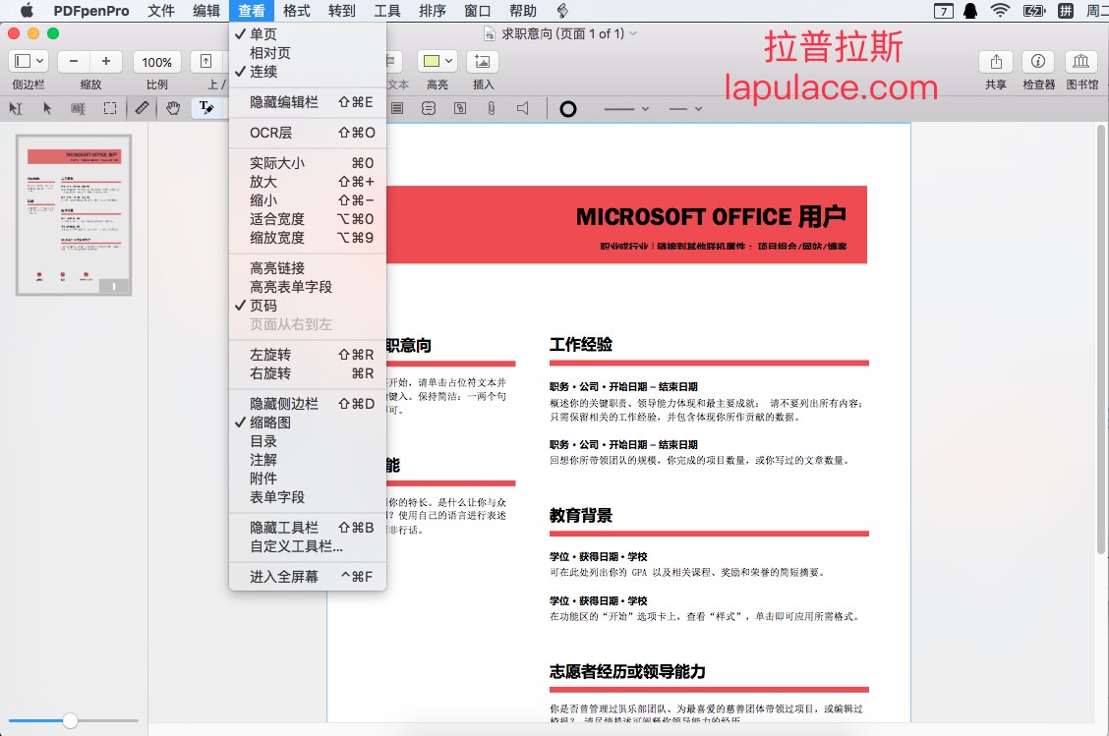Select 注解 in sidebar options
The width and height of the screenshot is (1109, 736).
(308, 460)
